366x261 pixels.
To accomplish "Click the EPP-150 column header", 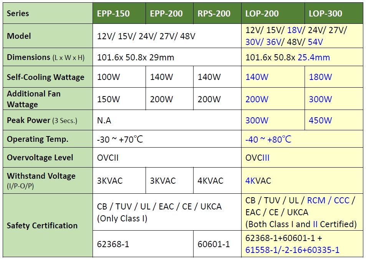I will tap(113, 14).
